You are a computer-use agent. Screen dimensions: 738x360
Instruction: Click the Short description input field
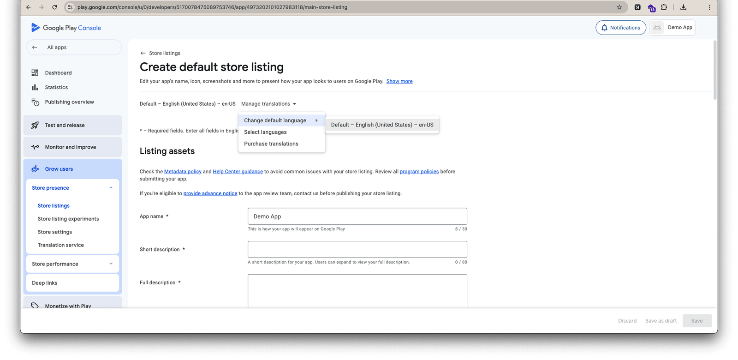(357, 249)
